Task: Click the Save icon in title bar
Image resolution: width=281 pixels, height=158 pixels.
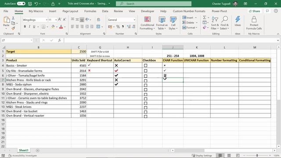Action: pos(30,4)
